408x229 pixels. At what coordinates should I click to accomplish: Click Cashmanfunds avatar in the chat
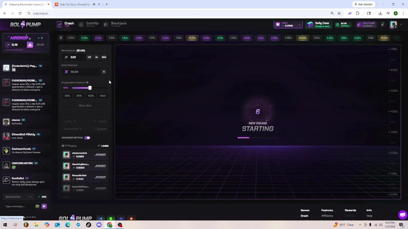pyautogui.click(x=6, y=150)
